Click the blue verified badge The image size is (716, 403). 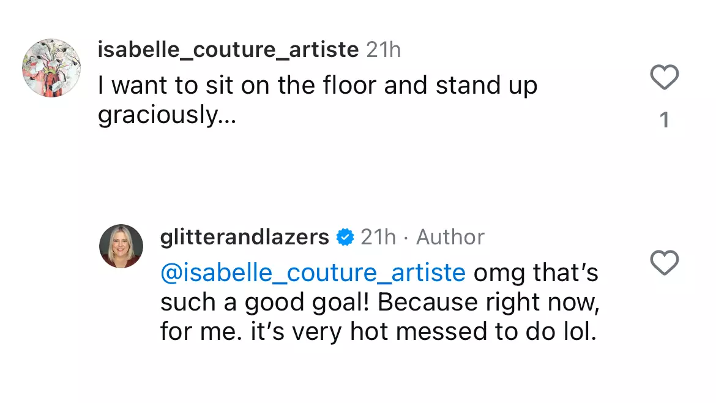pos(345,237)
